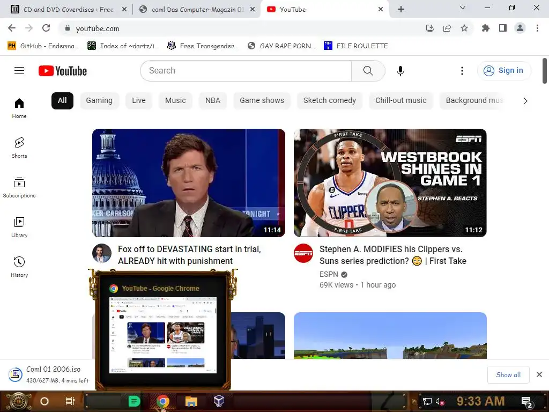Click the browser forward arrow
Screen dimensions: 549x412
click(29, 28)
